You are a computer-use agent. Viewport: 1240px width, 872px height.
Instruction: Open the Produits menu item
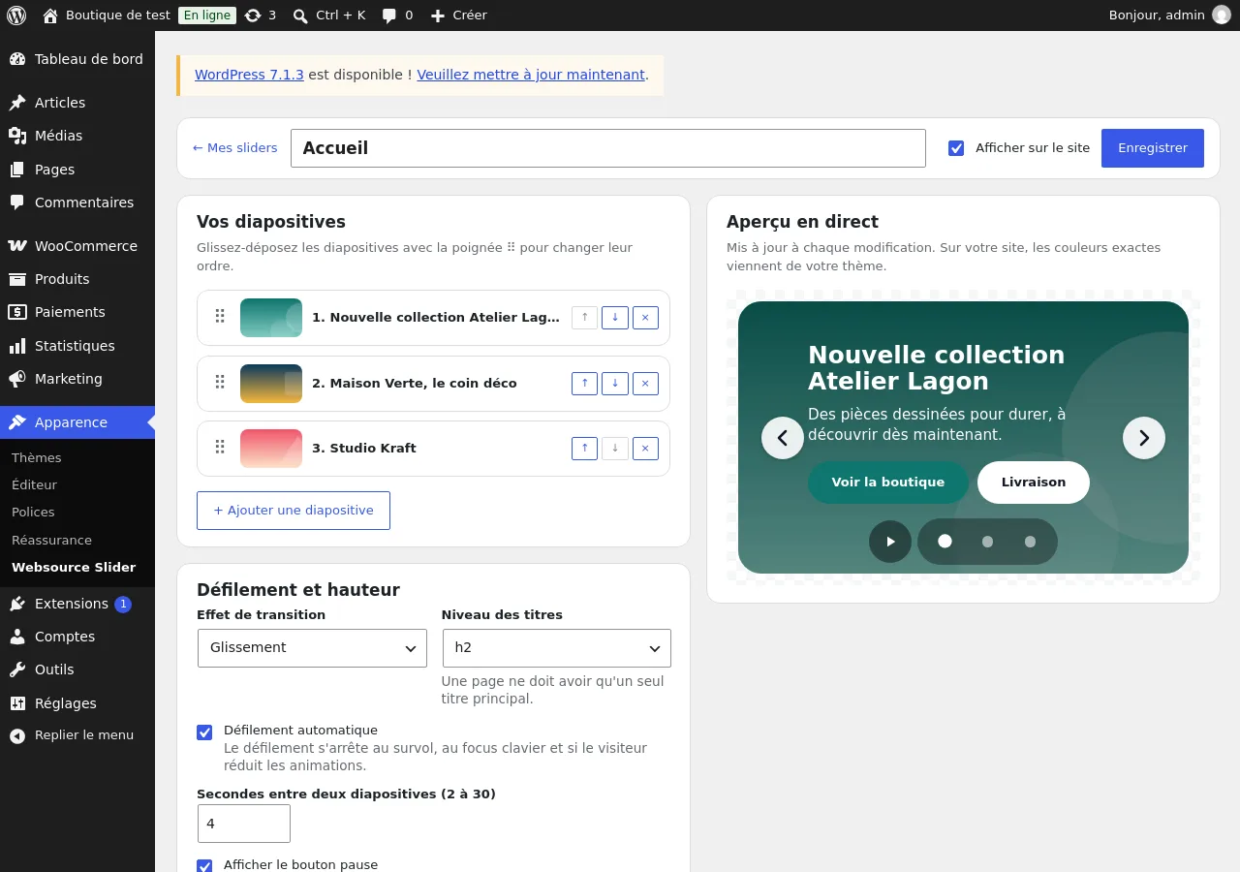point(77,279)
